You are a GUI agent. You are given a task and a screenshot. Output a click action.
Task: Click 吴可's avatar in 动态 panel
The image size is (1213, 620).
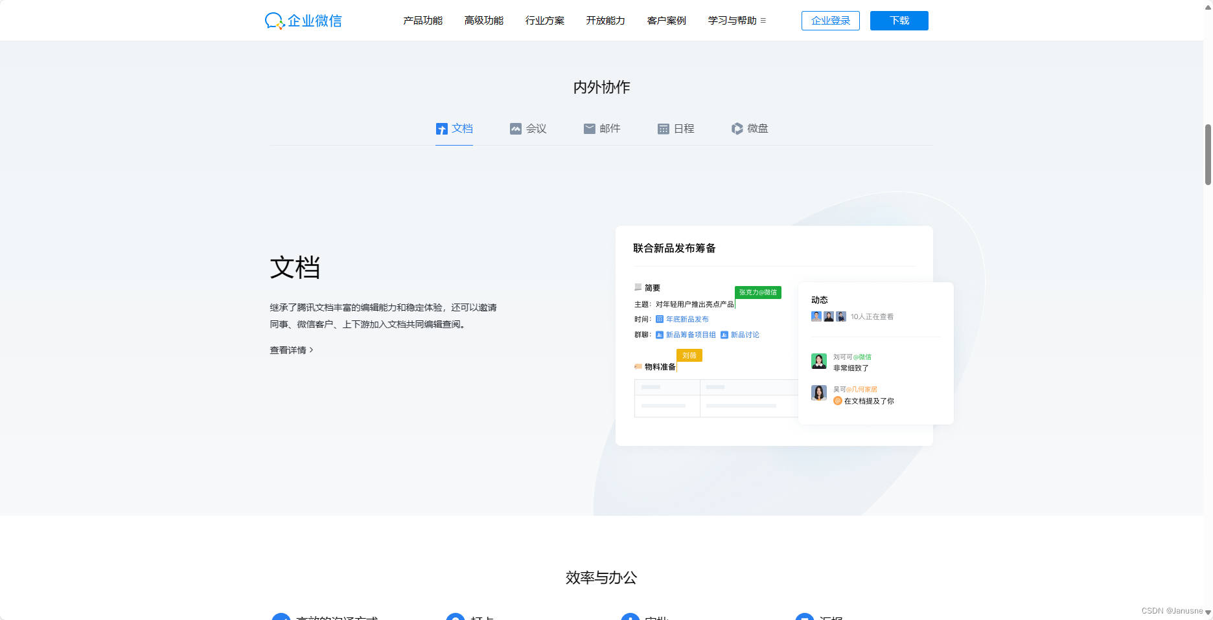pyautogui.click(x=819, y=393)
